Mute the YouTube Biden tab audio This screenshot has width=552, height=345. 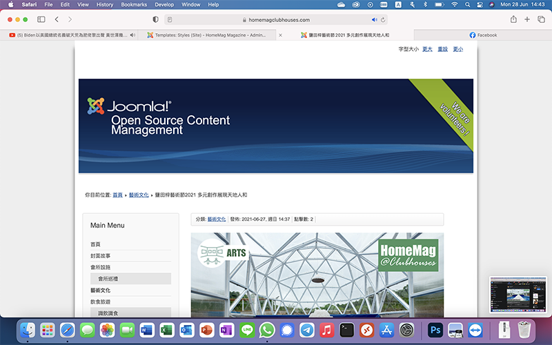click(x=132, y=34)
